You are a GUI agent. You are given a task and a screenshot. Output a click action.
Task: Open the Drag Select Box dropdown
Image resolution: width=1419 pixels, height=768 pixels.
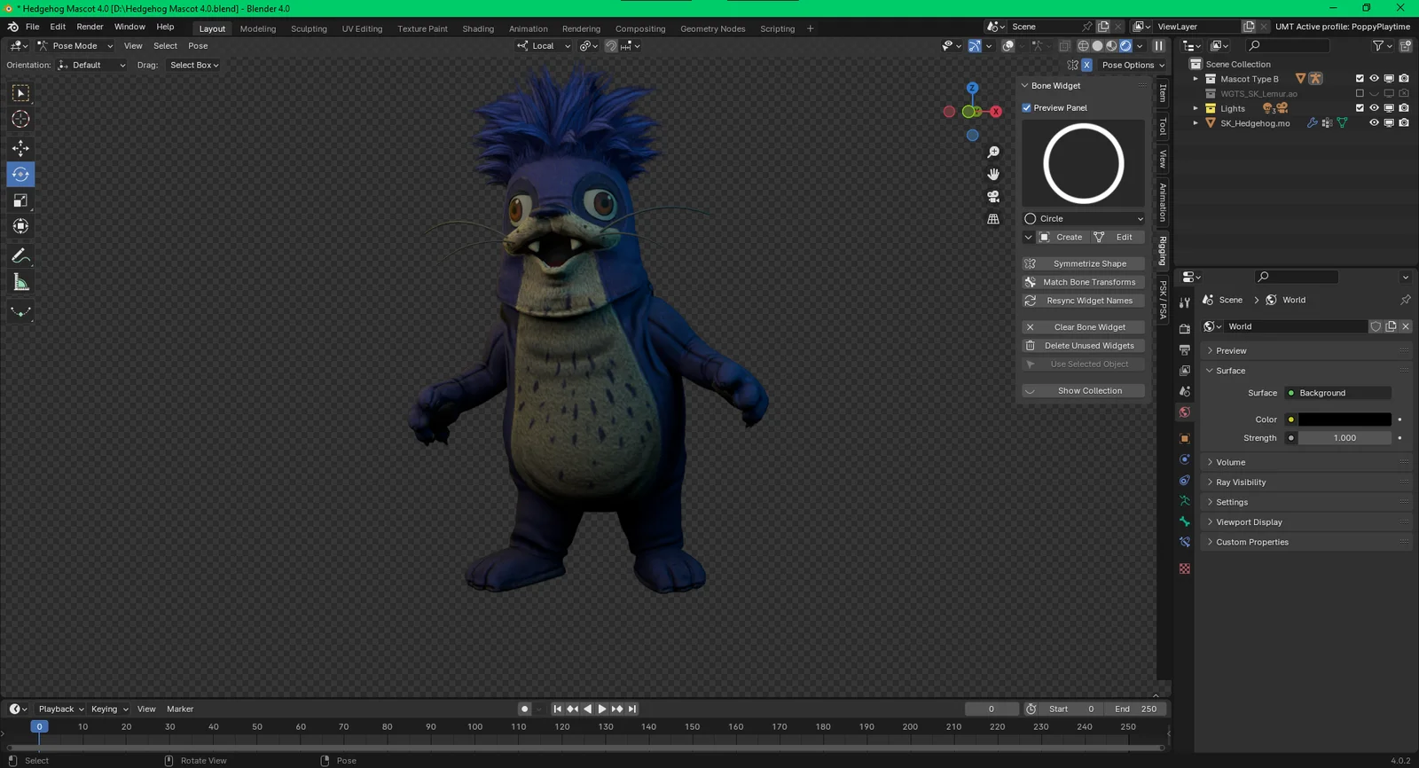tap(194, 65)
